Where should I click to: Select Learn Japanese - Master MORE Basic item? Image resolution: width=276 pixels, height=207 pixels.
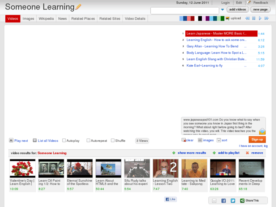click(x=221, y=33)
